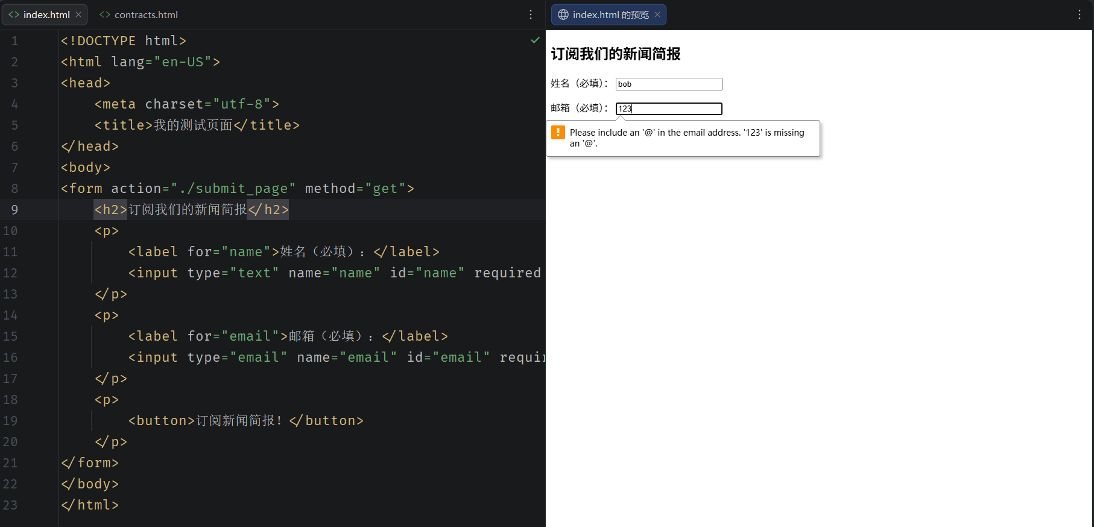Click the email validation message text

[687, 138]
